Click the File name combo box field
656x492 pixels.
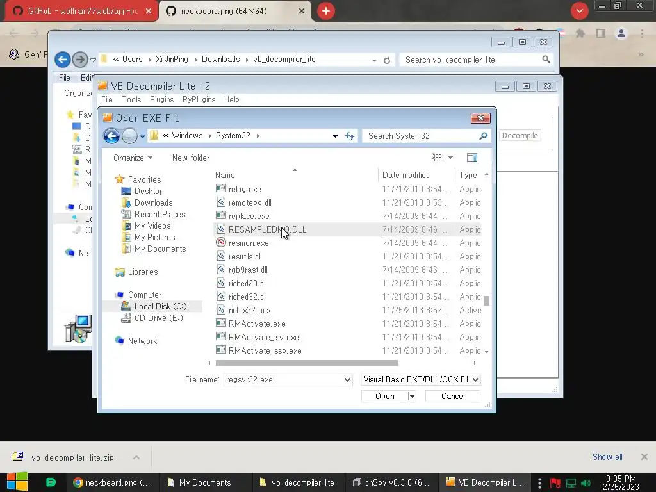[284, 379]
